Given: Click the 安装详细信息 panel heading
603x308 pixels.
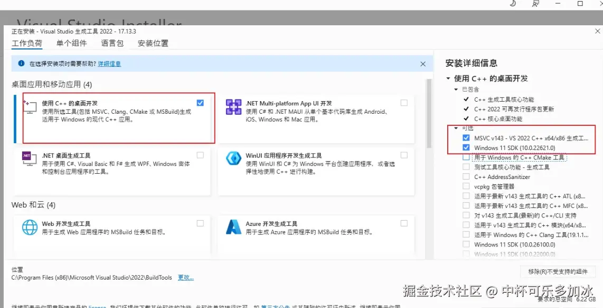Looking at the screenshot, I should pos(471,63).
